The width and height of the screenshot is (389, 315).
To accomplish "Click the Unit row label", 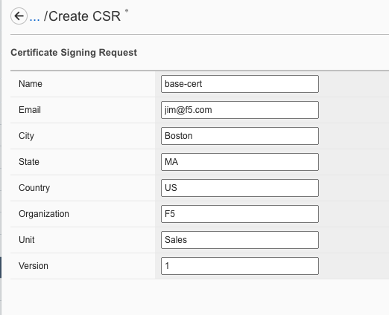I will pos(27,240).
